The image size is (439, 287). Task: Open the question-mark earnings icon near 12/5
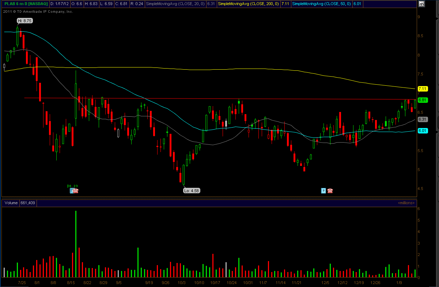(x=323, y=190)
